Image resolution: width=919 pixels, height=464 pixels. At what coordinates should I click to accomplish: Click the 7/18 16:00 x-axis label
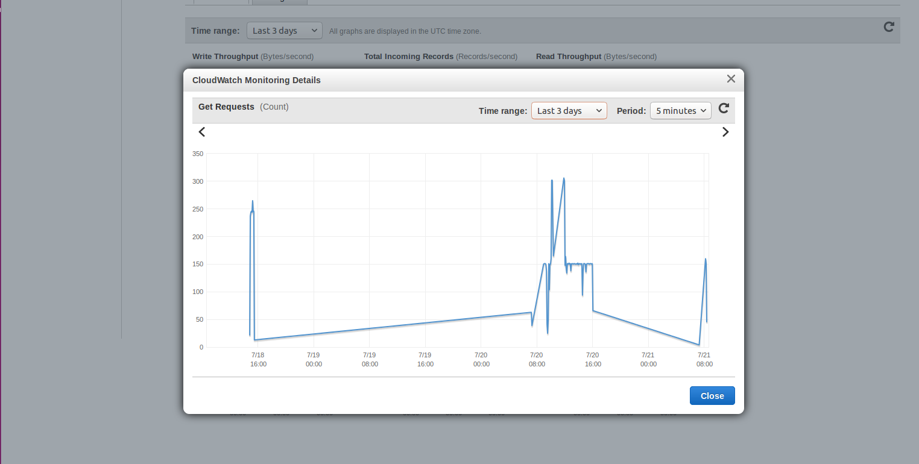click(x=258, y=360)
